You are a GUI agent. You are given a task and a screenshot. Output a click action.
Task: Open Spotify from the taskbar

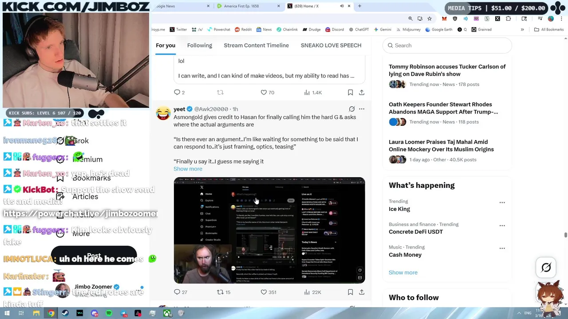click(x=109, y=313)
